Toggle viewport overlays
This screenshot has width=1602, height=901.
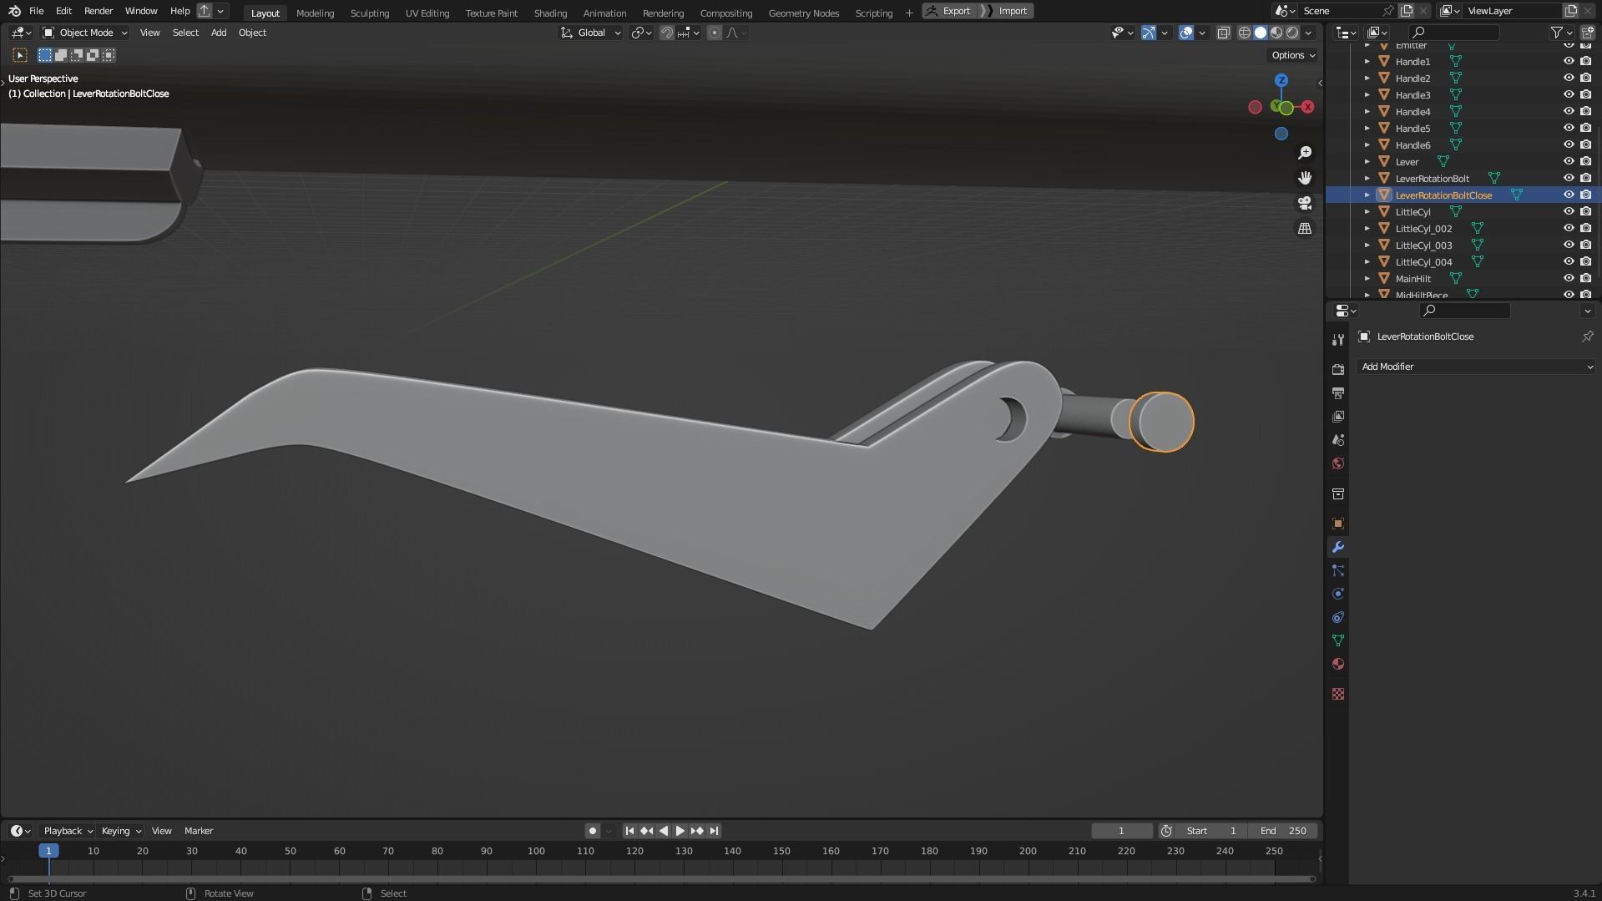1186,33
